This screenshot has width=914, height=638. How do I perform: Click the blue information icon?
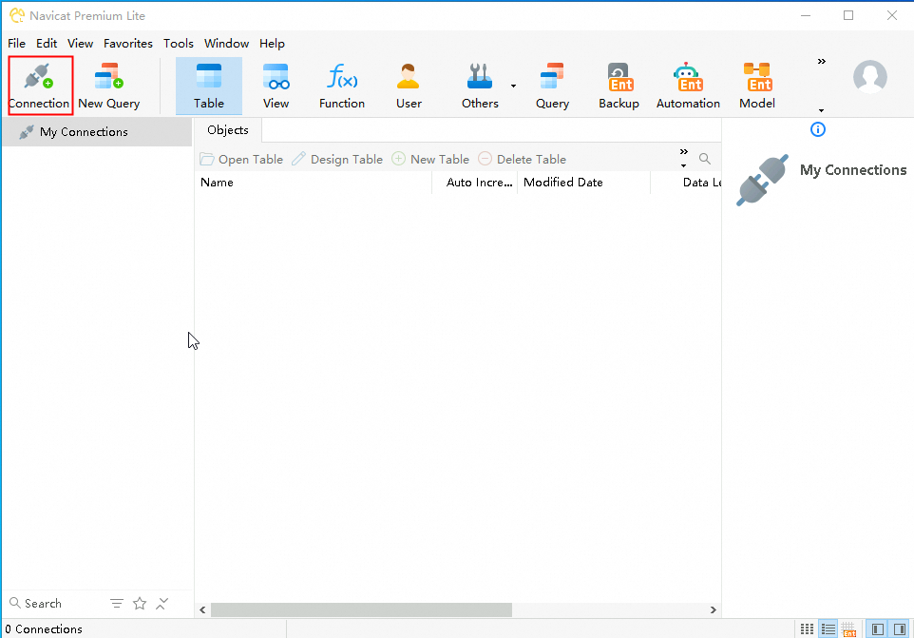tap(818, 129)
